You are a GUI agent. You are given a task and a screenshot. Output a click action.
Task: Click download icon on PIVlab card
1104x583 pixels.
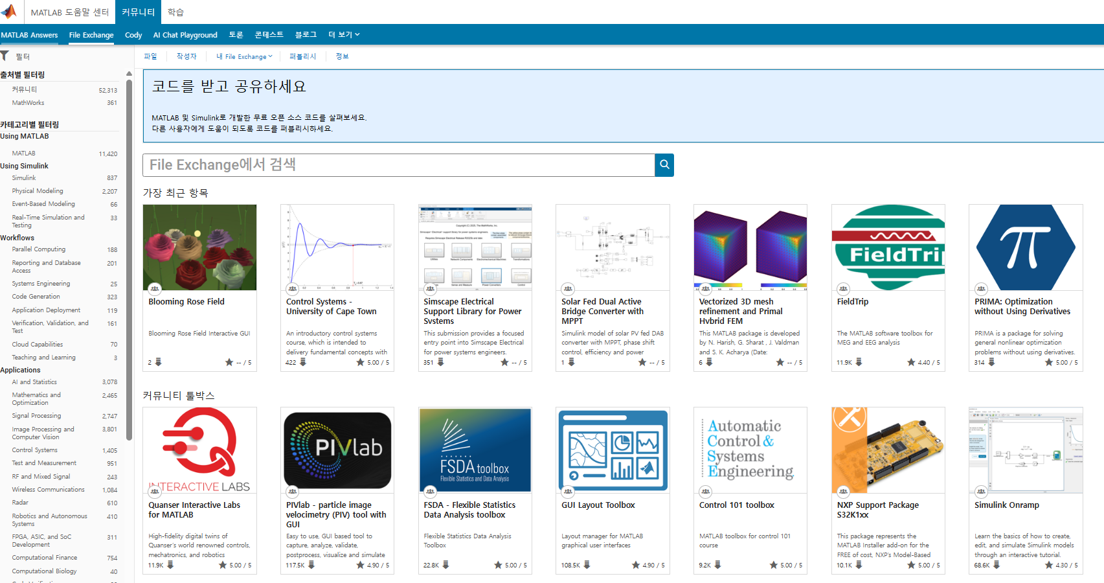coord(311,565)
